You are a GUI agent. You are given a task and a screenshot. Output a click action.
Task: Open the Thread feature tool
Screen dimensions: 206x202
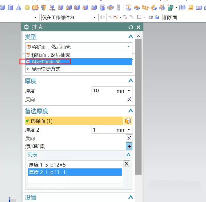(119, 8)
